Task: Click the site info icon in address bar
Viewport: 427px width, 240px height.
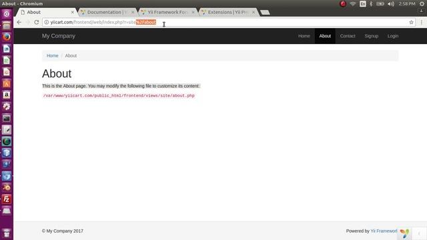Action: [x=47, y=22]
